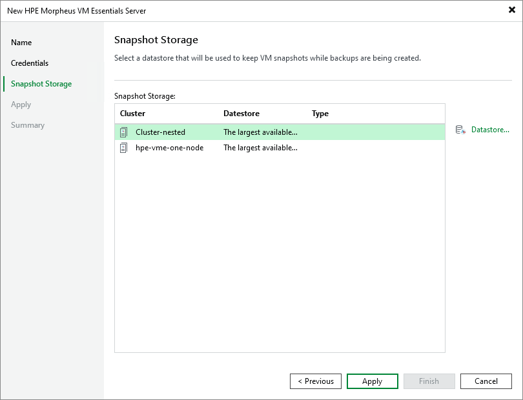Click the Cluster-nested host icon
523x400 pixels.
click(x=124, y=132)
